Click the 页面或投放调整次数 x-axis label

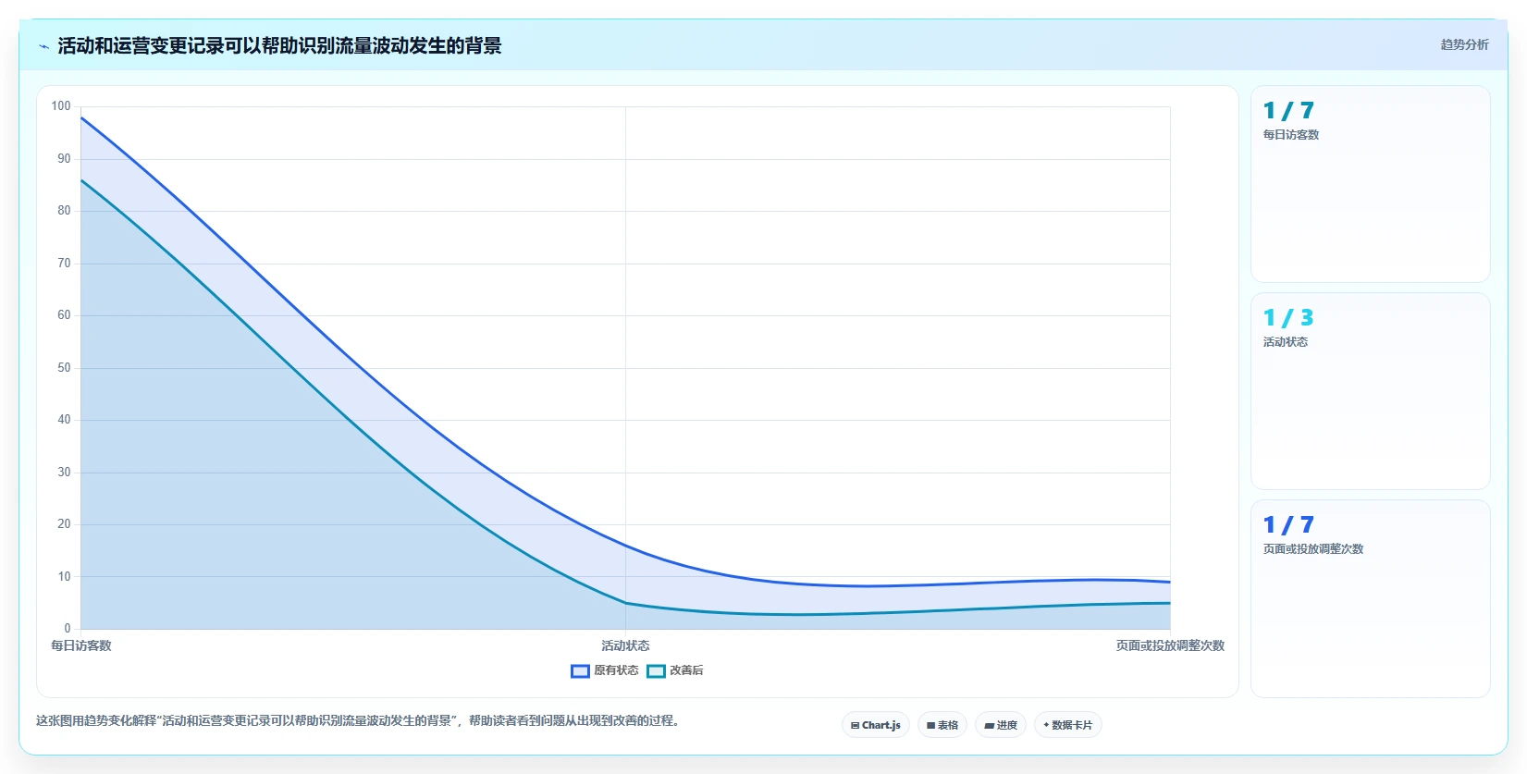tap(1170, 645)
